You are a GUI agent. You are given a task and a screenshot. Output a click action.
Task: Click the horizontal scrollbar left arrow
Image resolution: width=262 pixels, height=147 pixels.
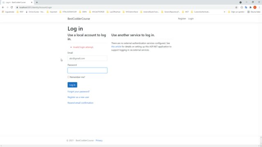click(1, 146)
